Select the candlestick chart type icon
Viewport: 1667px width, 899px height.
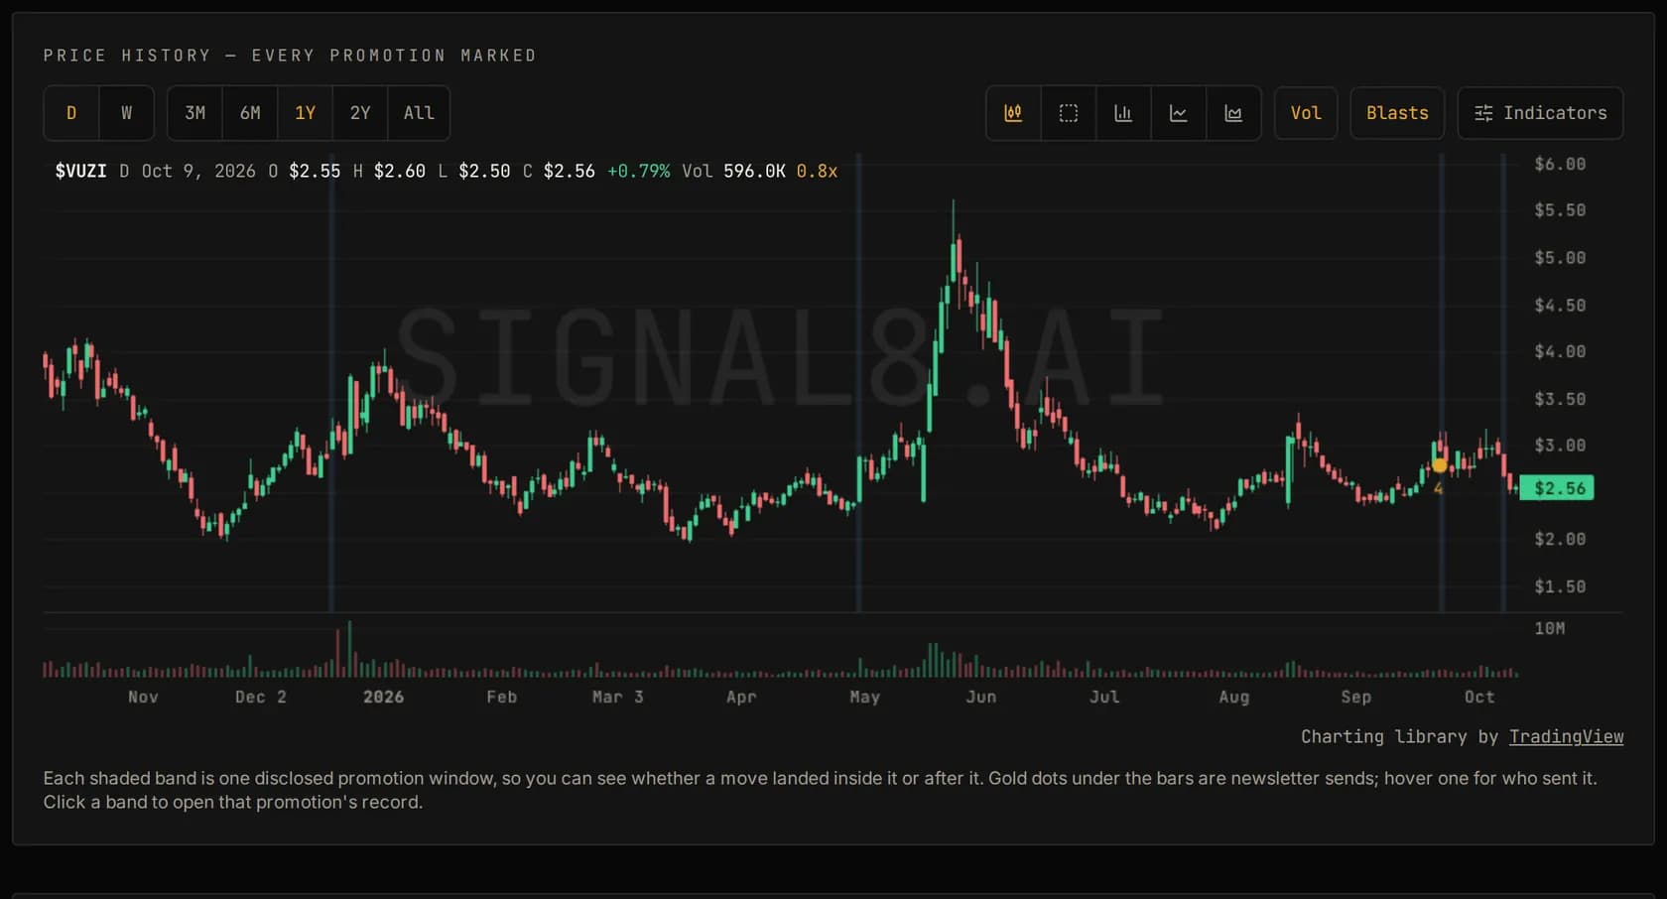[x=1013, y=113]
